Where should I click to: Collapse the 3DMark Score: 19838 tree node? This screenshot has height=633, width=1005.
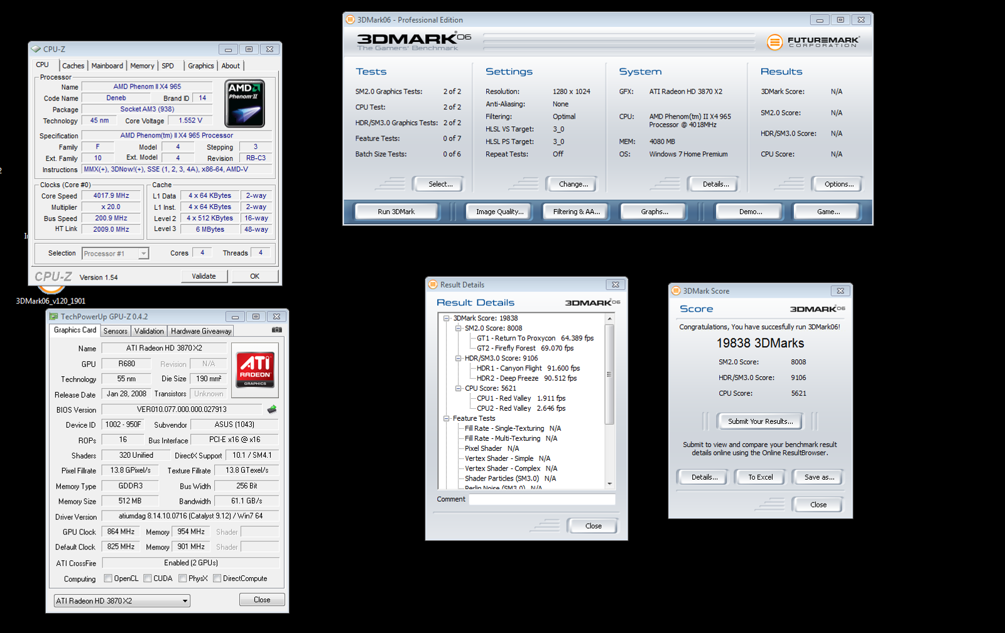tap(447, 318)
